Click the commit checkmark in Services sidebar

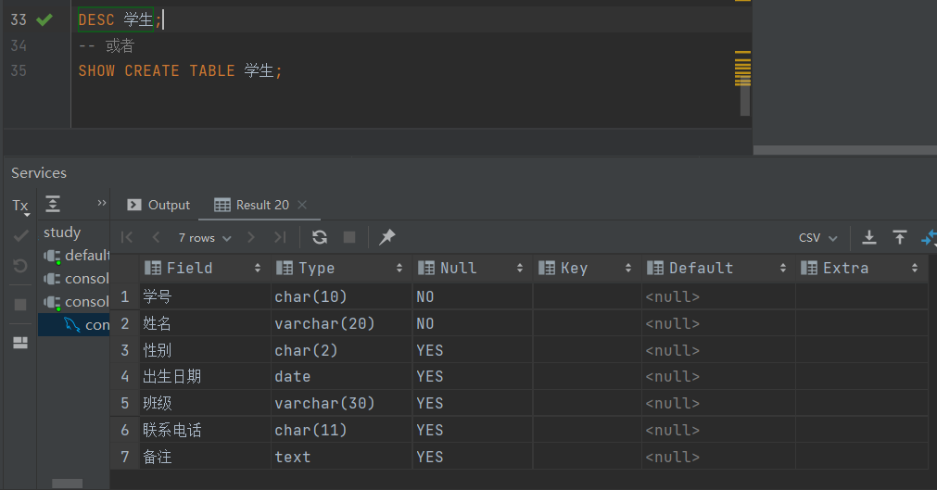tap(20, 236)
